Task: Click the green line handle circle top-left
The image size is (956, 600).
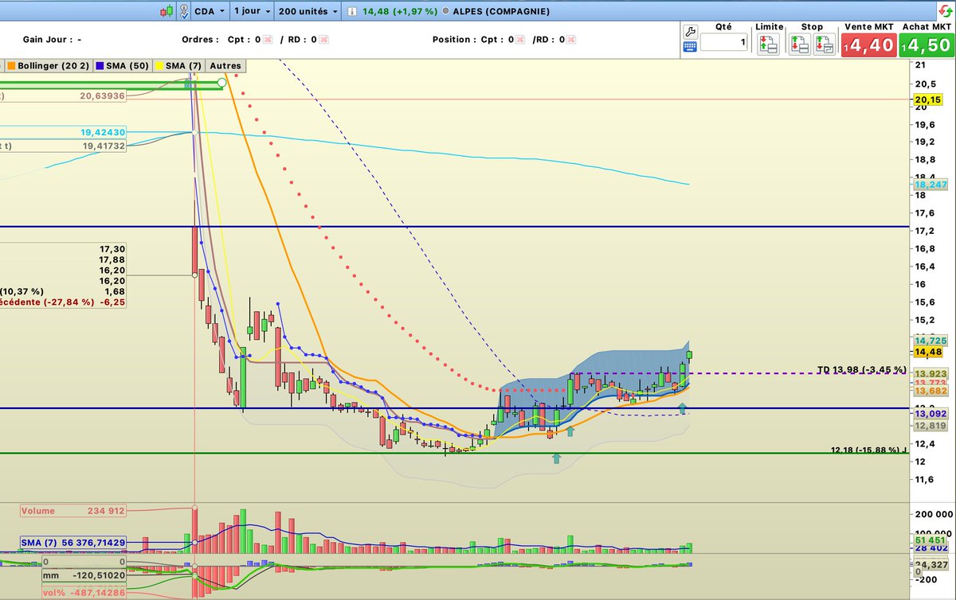Action: [x=221, y=82]
